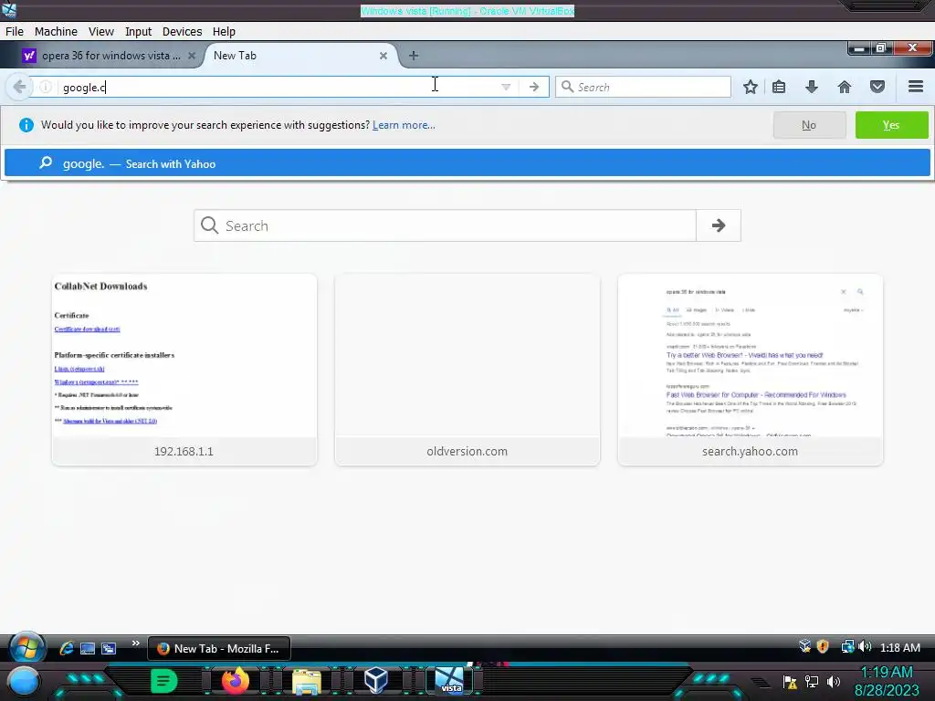This screenshot has width=935, height=701.
Task: Open the Firefox hamburger menu
Action: tap(916, 87)
